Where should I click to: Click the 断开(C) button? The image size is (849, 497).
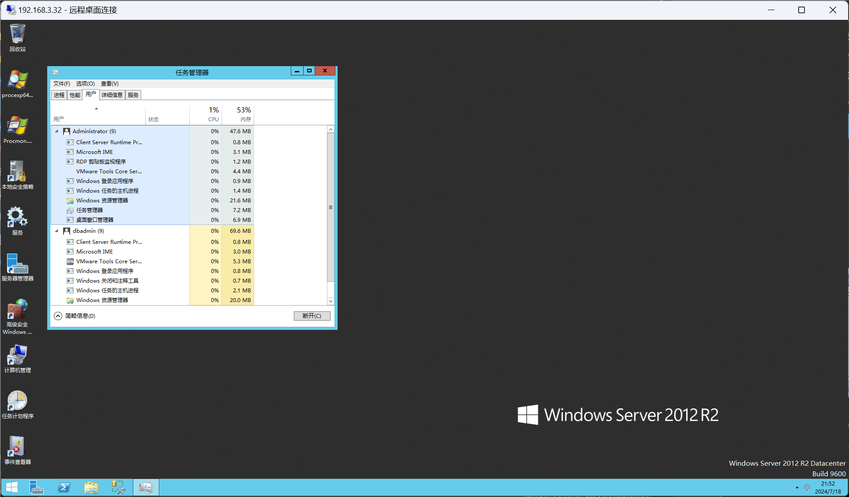[312, 316]
